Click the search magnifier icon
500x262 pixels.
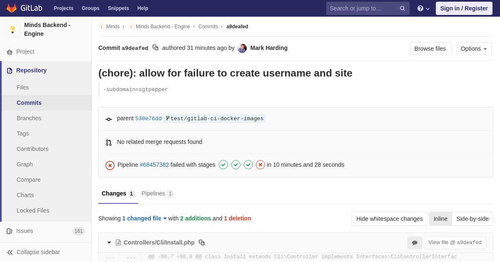tap(402, 8)
